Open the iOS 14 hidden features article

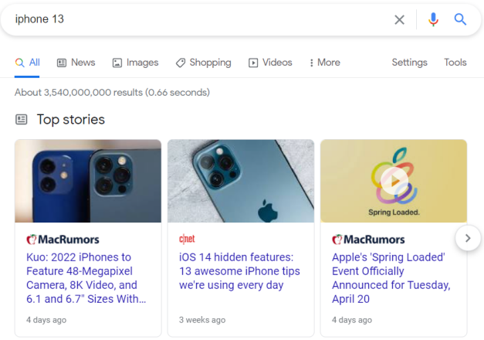pyautogui.click(x=239, y=271)
